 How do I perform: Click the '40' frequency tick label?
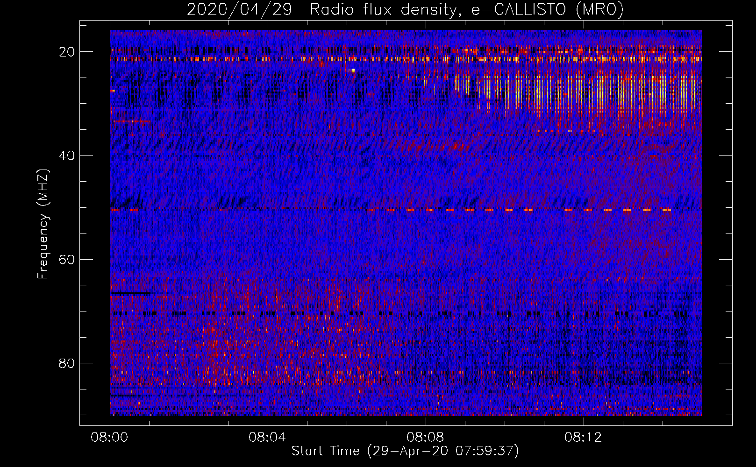click(x=67, y=156)
